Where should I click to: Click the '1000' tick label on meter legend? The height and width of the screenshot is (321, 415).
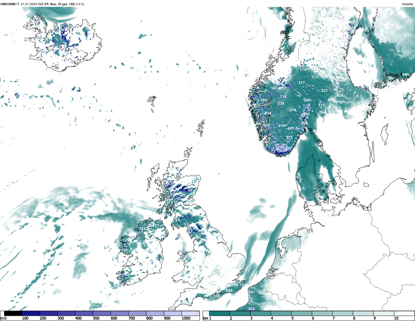point(186,318)
